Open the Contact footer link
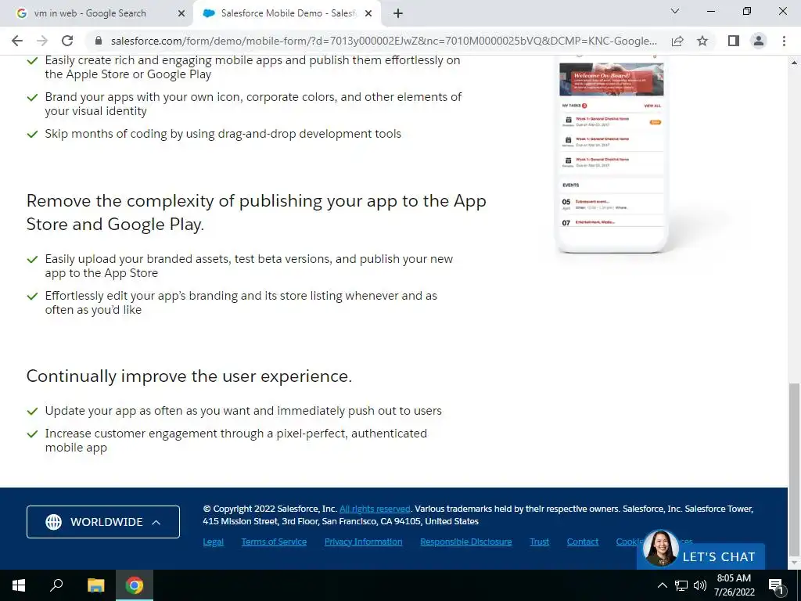The width and height of the screenshot is (801, 601). [582, 542]
